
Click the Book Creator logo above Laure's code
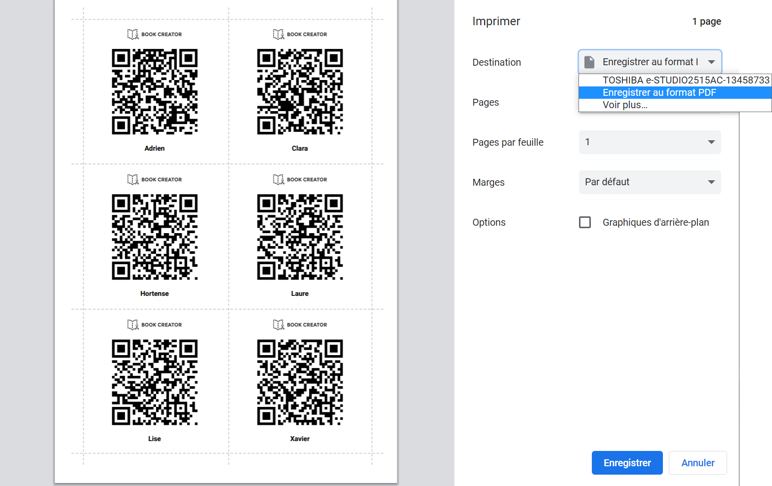point(300,179)
